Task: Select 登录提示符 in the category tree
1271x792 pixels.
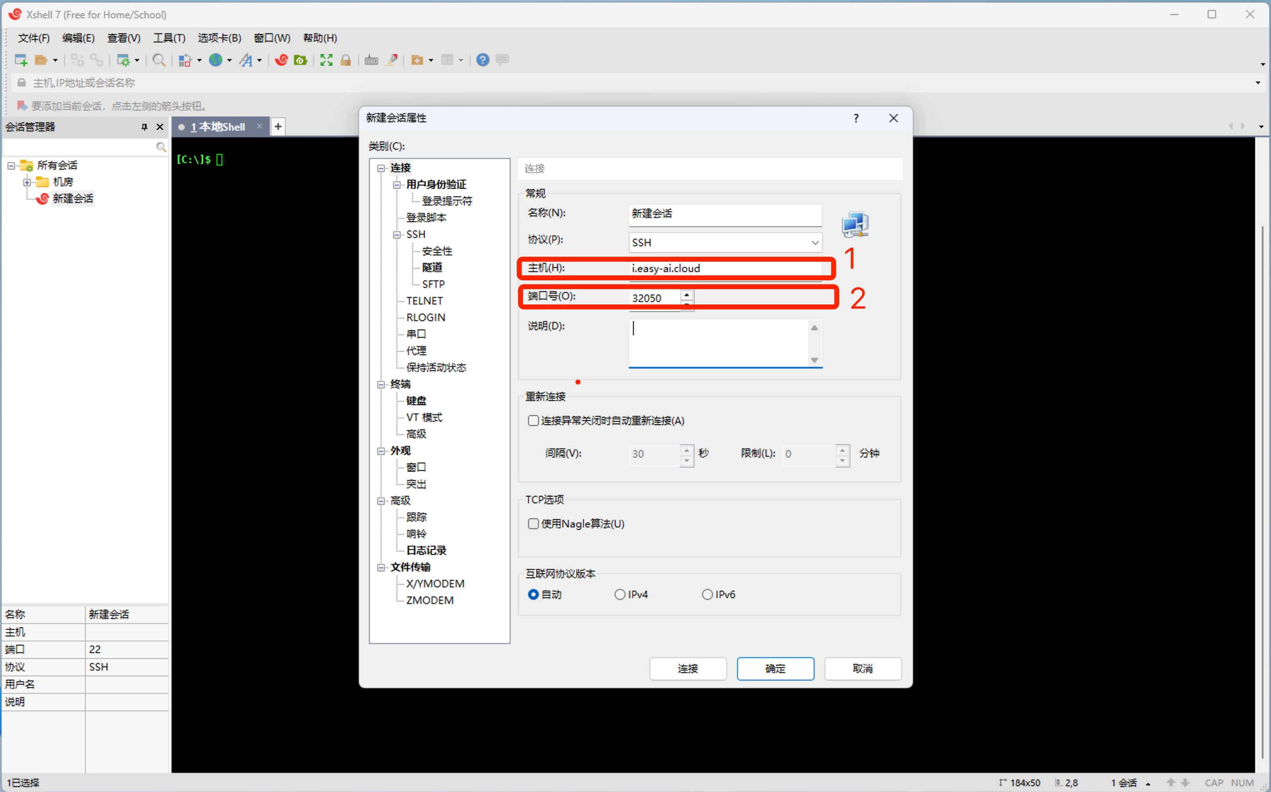Action: [x=447, y=201]
